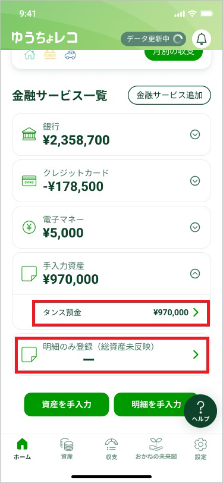Switch to the 資産 tab
223x483 pixels.
click(x=67, y=449)
